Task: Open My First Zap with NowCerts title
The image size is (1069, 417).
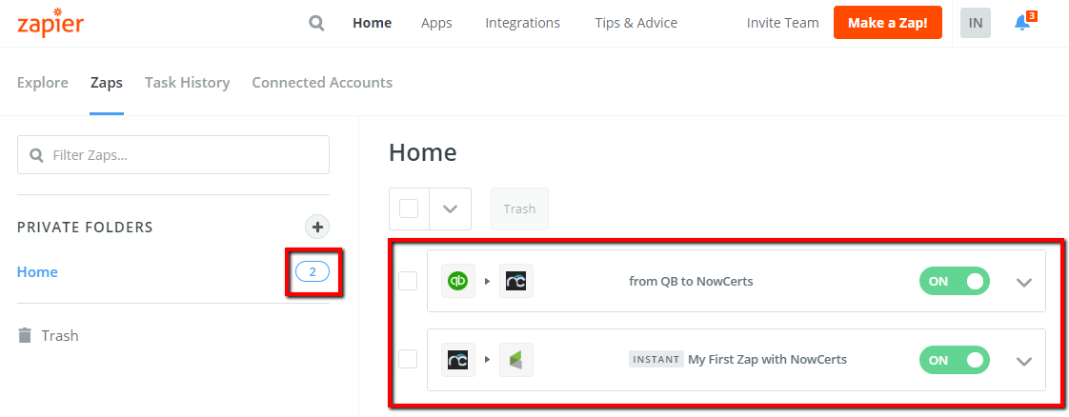Action: tap(768, 359)
